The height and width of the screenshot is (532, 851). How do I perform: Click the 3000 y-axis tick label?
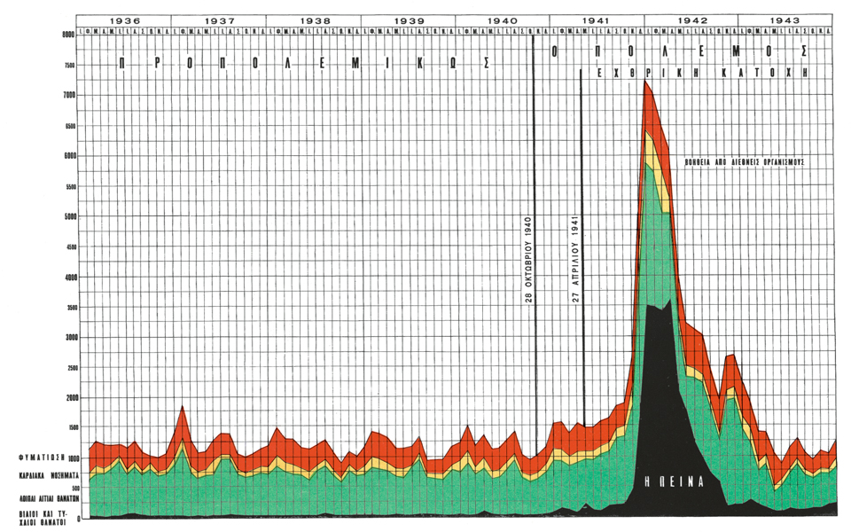66,338
